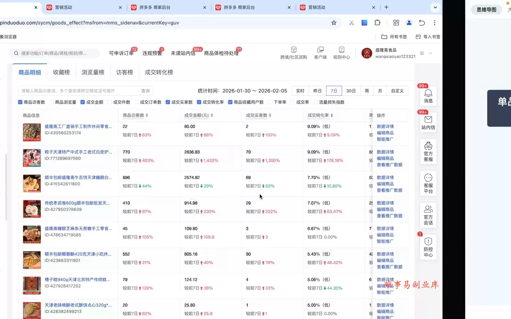Viewport: 511px width, 319px height.
Task: Check the 成交件数 checkbox
Action: click(x=110, y=102)
